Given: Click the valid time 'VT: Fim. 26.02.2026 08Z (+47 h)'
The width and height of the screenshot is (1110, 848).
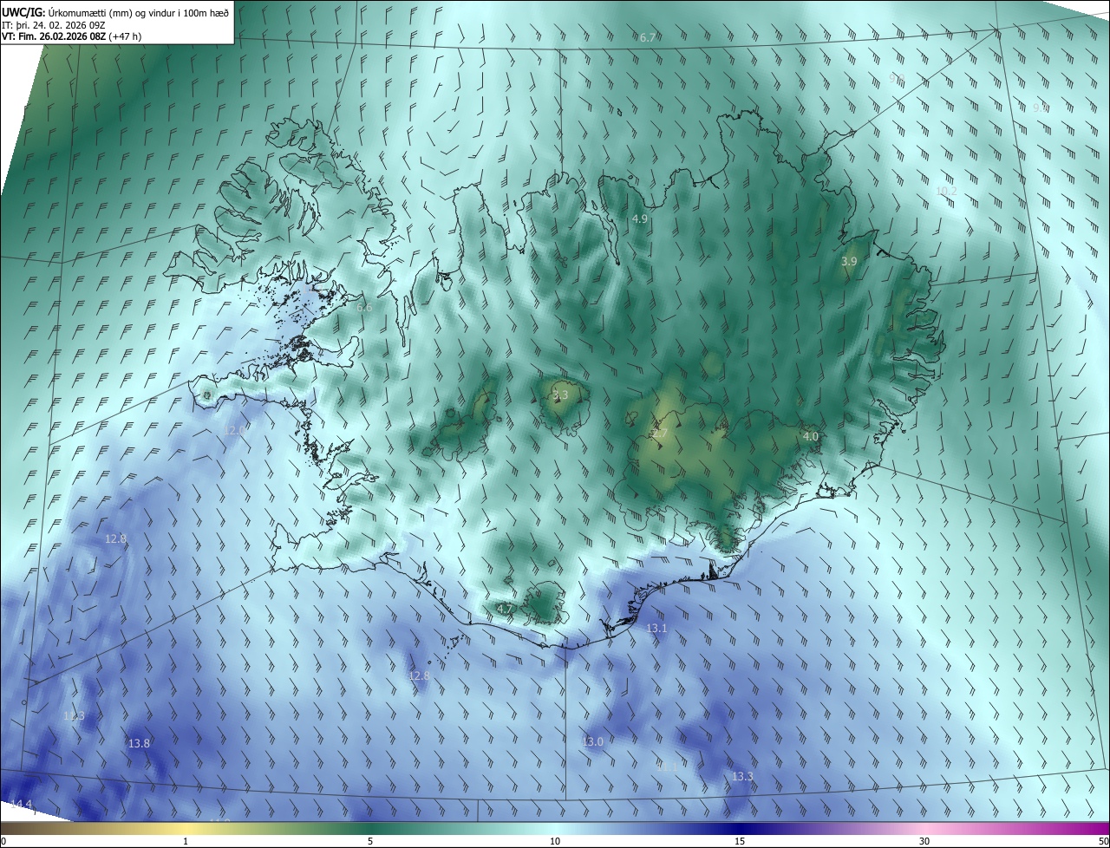Looking at the screenshot, I should (72, 37).
